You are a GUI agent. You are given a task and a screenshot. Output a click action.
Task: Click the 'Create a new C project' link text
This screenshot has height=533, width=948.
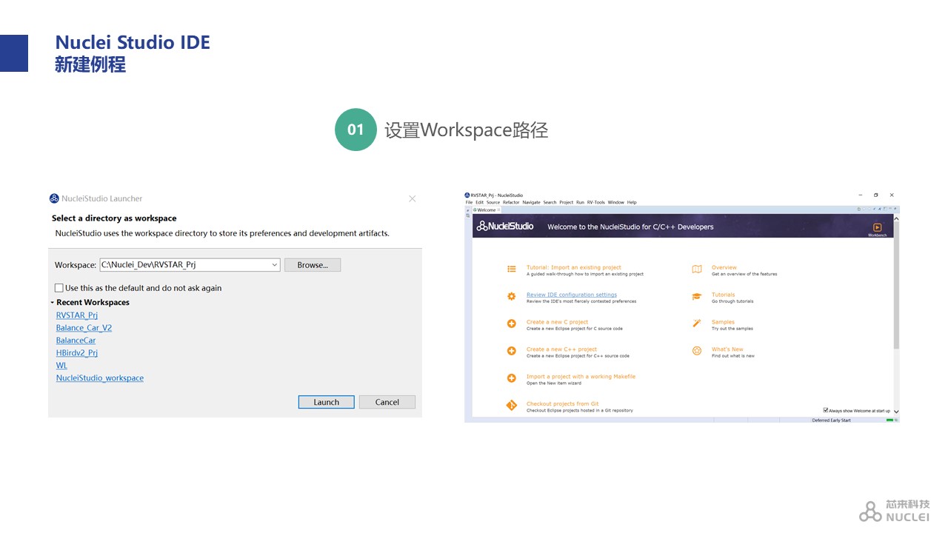[x=557, y=322]
